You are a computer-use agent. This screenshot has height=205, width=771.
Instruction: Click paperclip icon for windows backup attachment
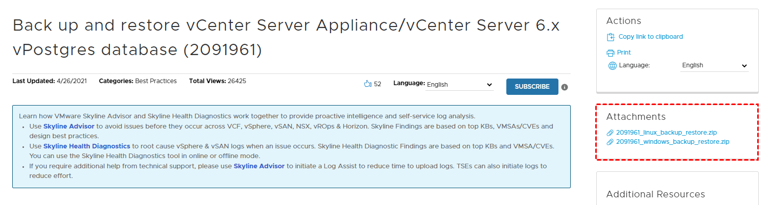[610, 142]
